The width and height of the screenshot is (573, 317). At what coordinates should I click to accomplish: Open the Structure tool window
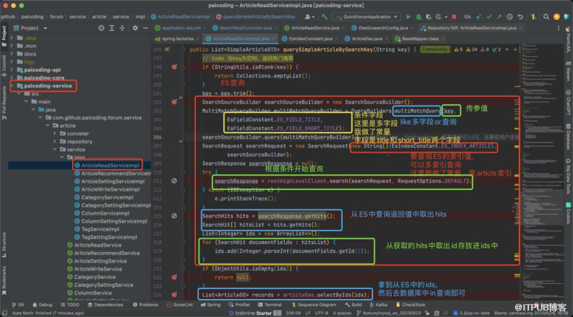(x=4, y=242)
